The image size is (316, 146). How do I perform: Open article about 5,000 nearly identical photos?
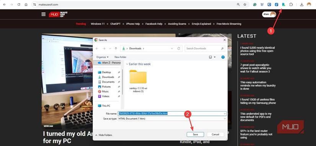pos(257,51)
